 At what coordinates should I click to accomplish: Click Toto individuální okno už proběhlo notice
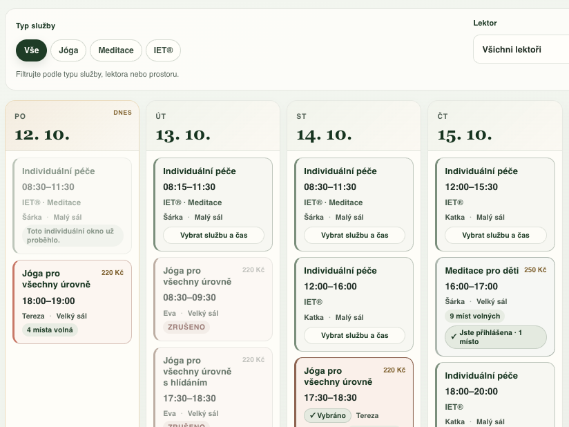tap(73, 236)
